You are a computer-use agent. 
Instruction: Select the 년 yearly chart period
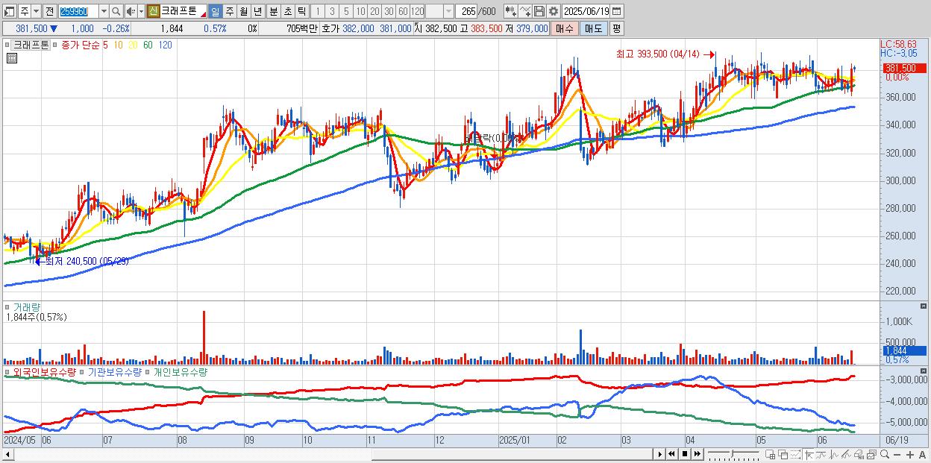[257, 11]
